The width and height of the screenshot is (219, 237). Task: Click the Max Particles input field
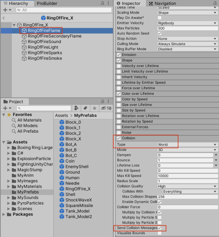(188, 28)
